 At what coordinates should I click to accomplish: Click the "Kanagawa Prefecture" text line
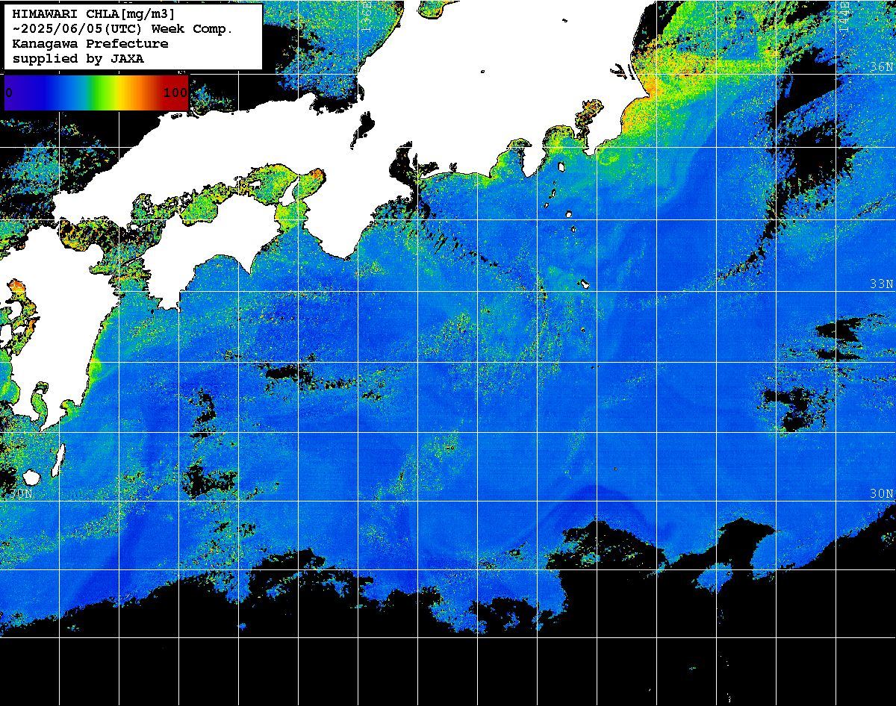[90, 43]
